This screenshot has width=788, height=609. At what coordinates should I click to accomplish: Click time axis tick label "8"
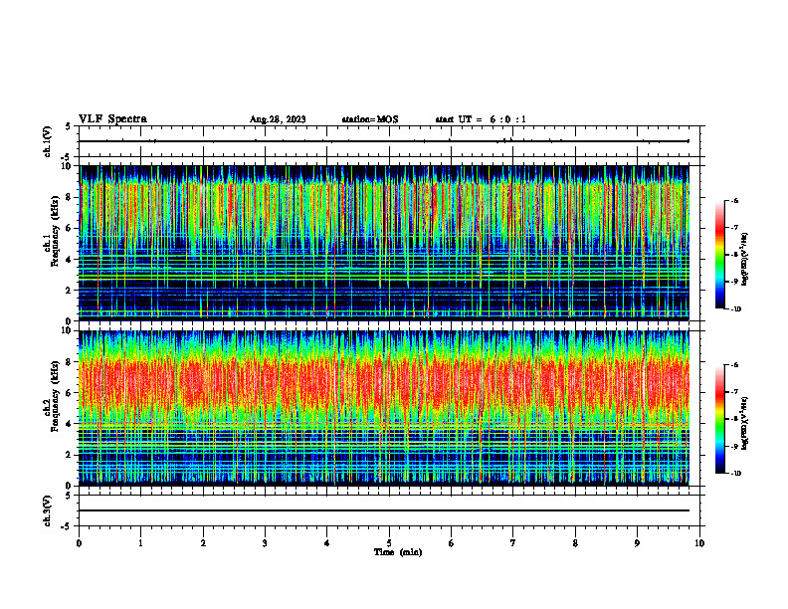point(575,543)
